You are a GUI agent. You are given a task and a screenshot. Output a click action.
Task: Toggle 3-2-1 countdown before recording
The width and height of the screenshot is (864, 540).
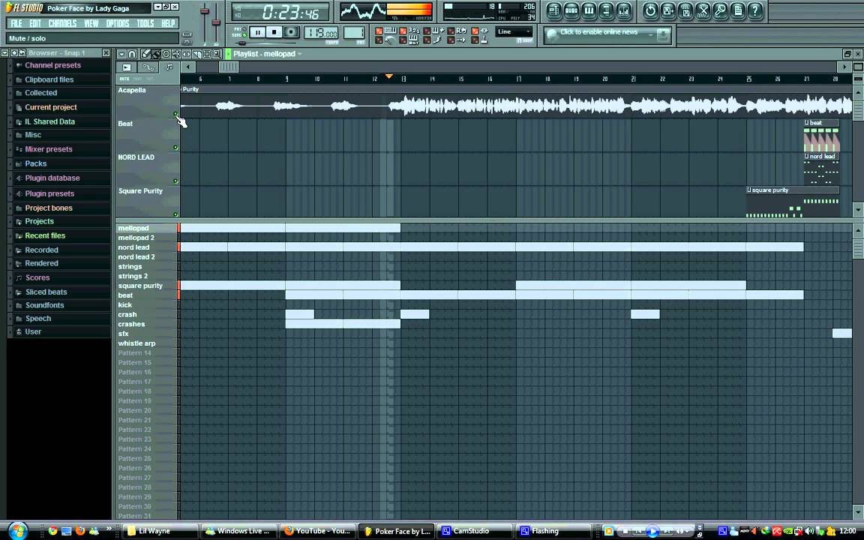403,31
